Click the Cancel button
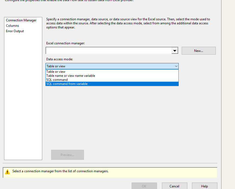The image size is (235, 189). tap(174, 186)
